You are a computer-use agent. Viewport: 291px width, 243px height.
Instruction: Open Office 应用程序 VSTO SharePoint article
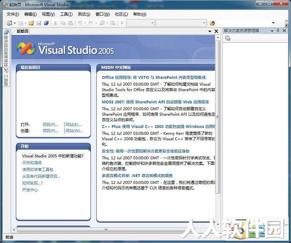[154, 78]
